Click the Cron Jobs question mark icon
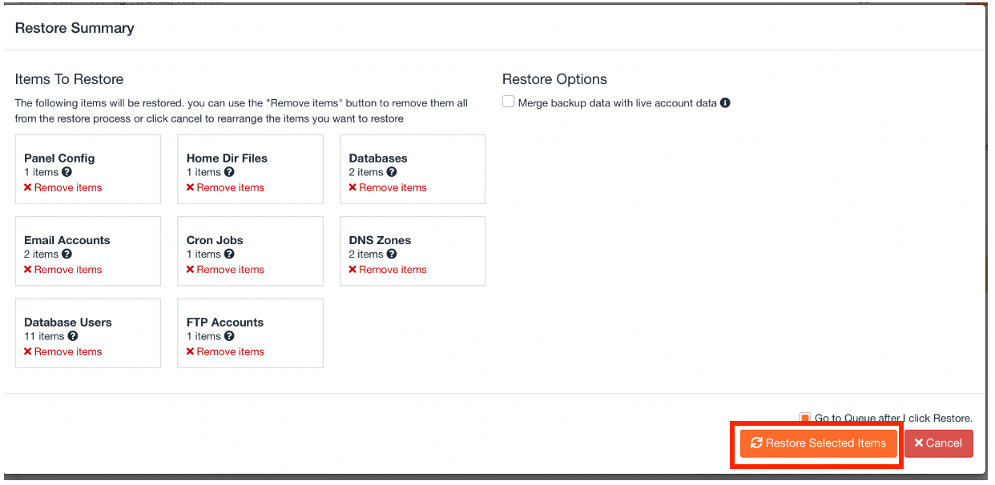Image resolution: width=995 pixels, height=485 pixels. click(229, 255)
